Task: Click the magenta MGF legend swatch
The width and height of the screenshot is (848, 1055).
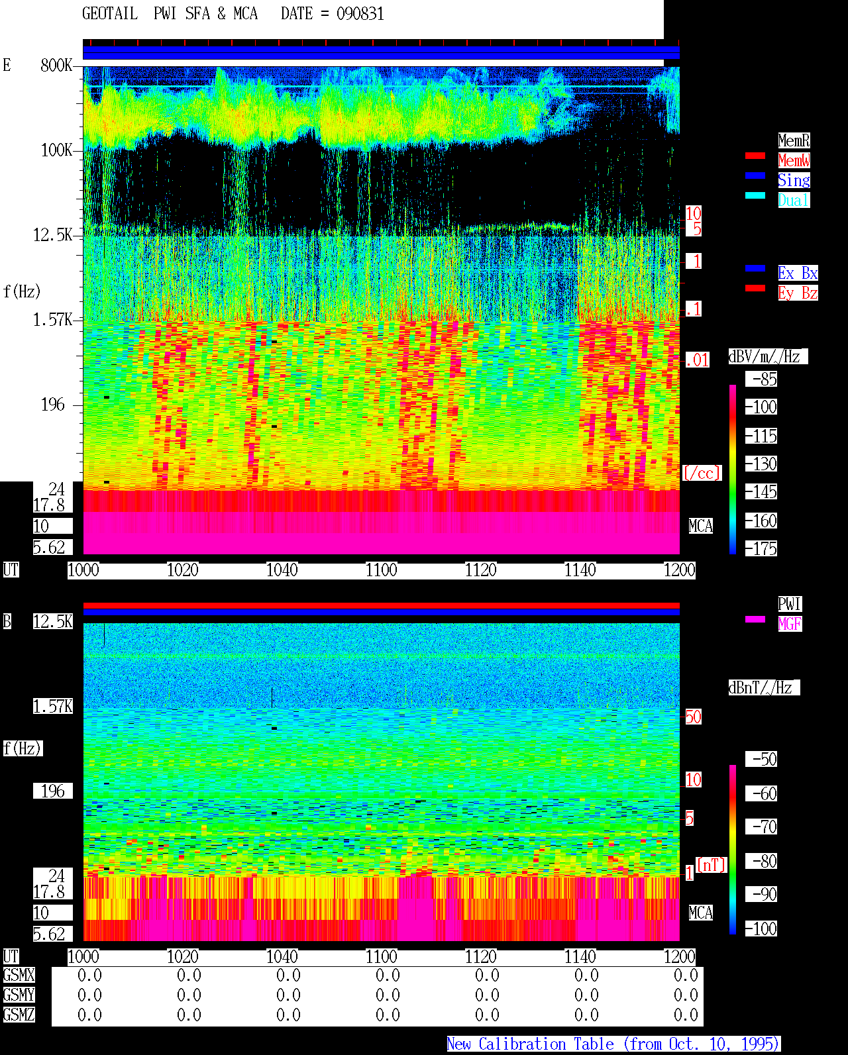Action: [x=755, y=619]
